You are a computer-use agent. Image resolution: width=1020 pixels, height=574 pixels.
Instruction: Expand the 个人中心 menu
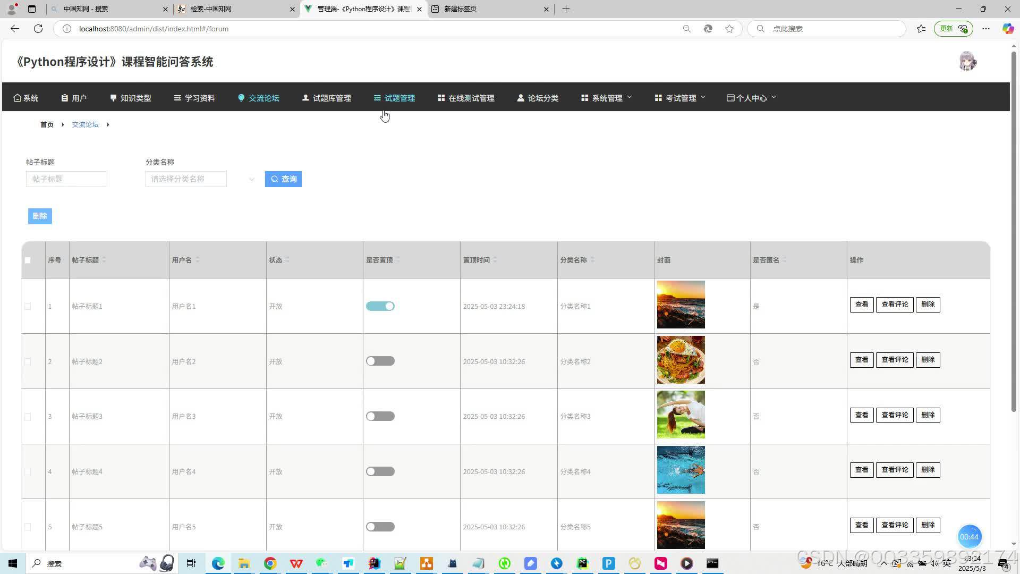pyautogui.click(x=751, y=98)
